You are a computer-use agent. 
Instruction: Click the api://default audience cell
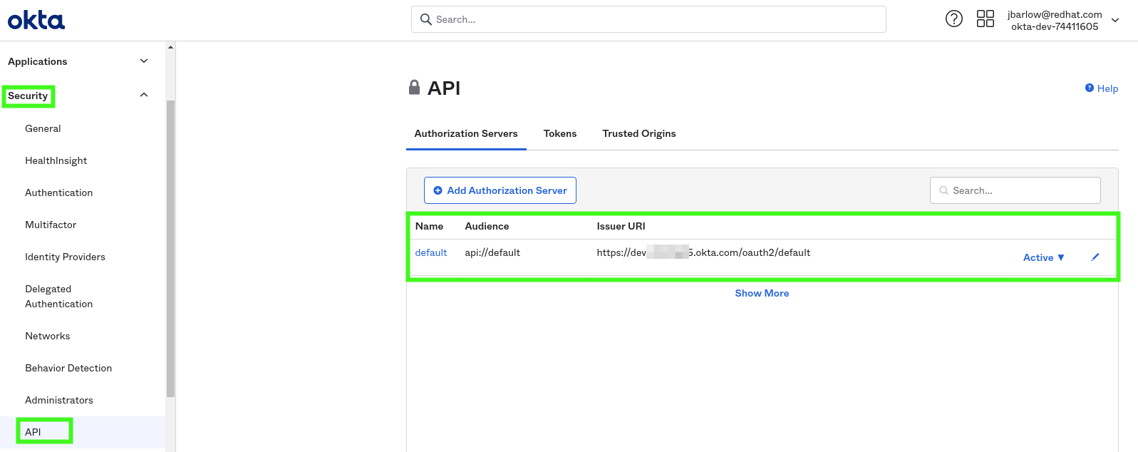coord(492,252)
